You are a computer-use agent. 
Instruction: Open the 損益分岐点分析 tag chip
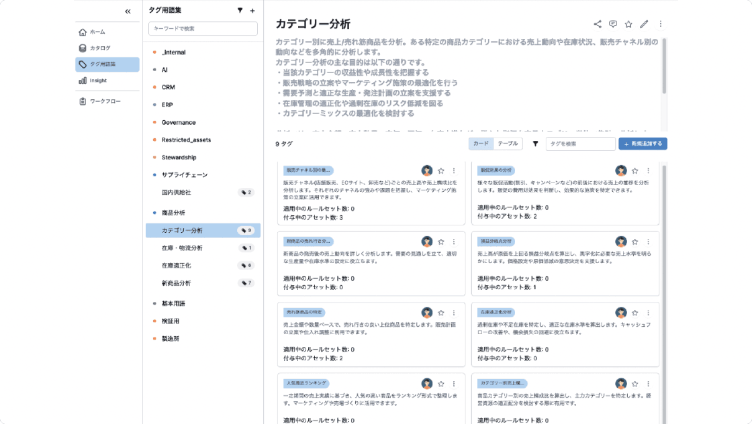496,241
